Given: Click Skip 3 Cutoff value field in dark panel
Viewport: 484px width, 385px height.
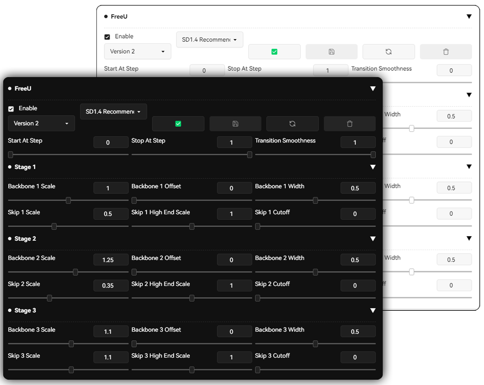Looking at the screenshot, I should (358, 357).
